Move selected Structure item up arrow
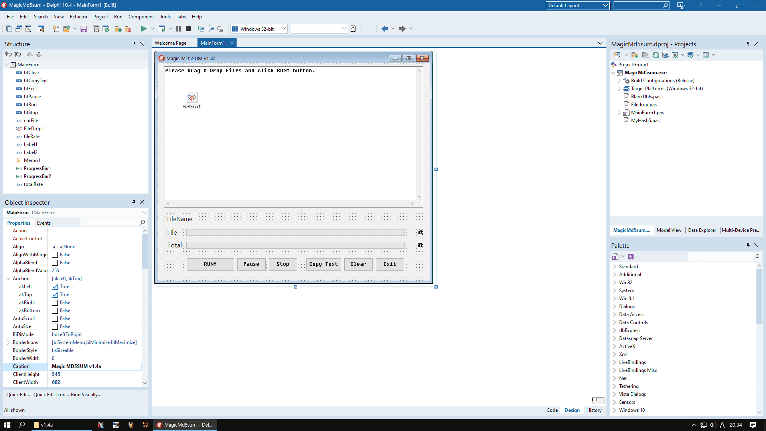The height and width of the screenshot is (431, 766). point(30,55)
